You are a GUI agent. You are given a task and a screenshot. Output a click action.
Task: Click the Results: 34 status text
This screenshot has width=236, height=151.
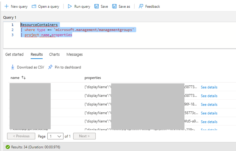(x=36, y=147)
